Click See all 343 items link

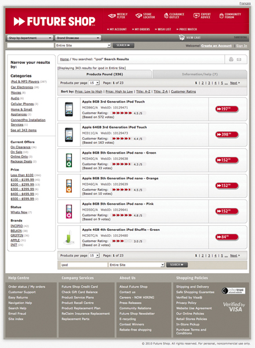click(x=24, y=130)
